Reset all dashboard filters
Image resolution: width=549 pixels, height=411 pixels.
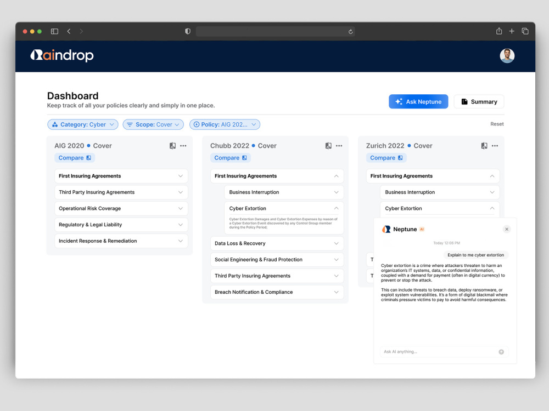(497, 124)
